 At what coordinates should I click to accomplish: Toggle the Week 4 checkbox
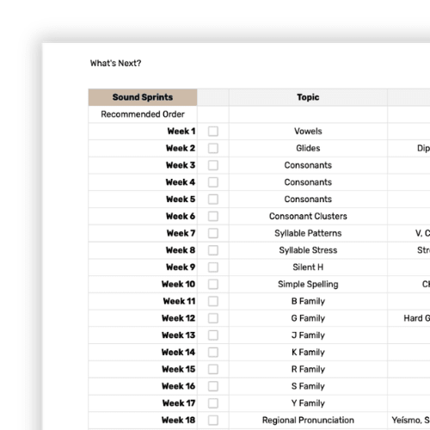point(213,182)
